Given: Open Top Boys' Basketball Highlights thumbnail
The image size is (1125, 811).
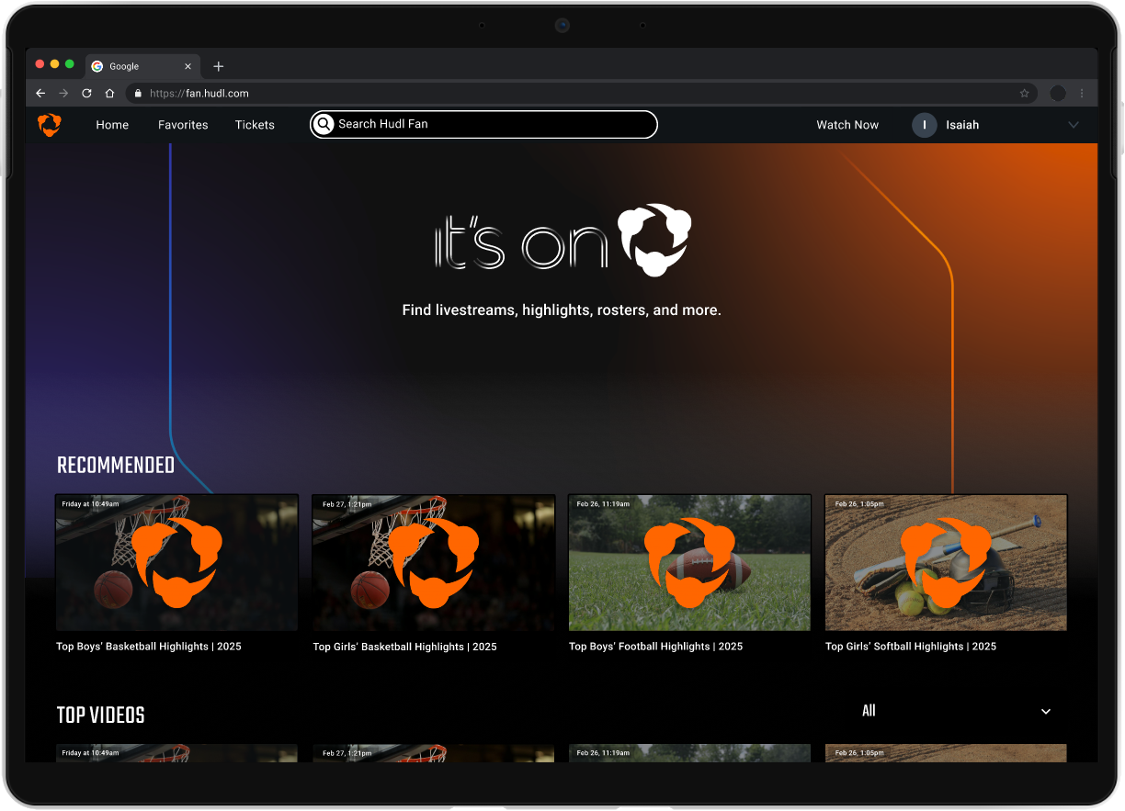Looking at the screenshot, I should [176, 563].
